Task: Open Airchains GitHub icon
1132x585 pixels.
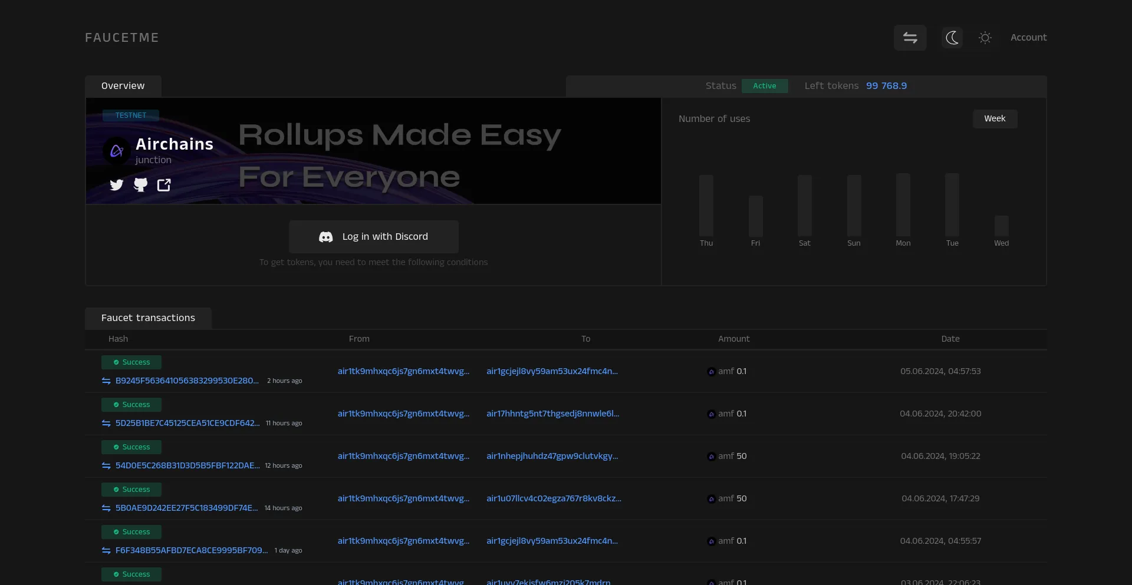Action: [x=140, y=185]
